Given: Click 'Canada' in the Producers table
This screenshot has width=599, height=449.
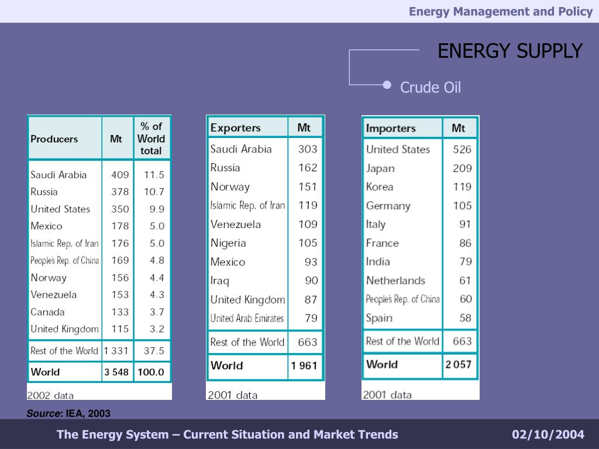Looking at the screenshot, I should 47,312.
